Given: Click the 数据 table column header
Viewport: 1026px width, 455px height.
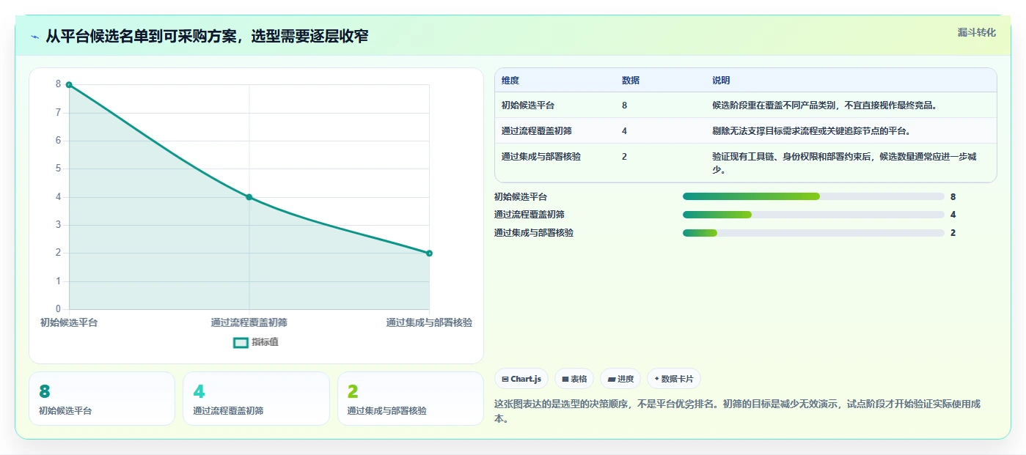Looking at the screenshot, I should tap(631, 81).
